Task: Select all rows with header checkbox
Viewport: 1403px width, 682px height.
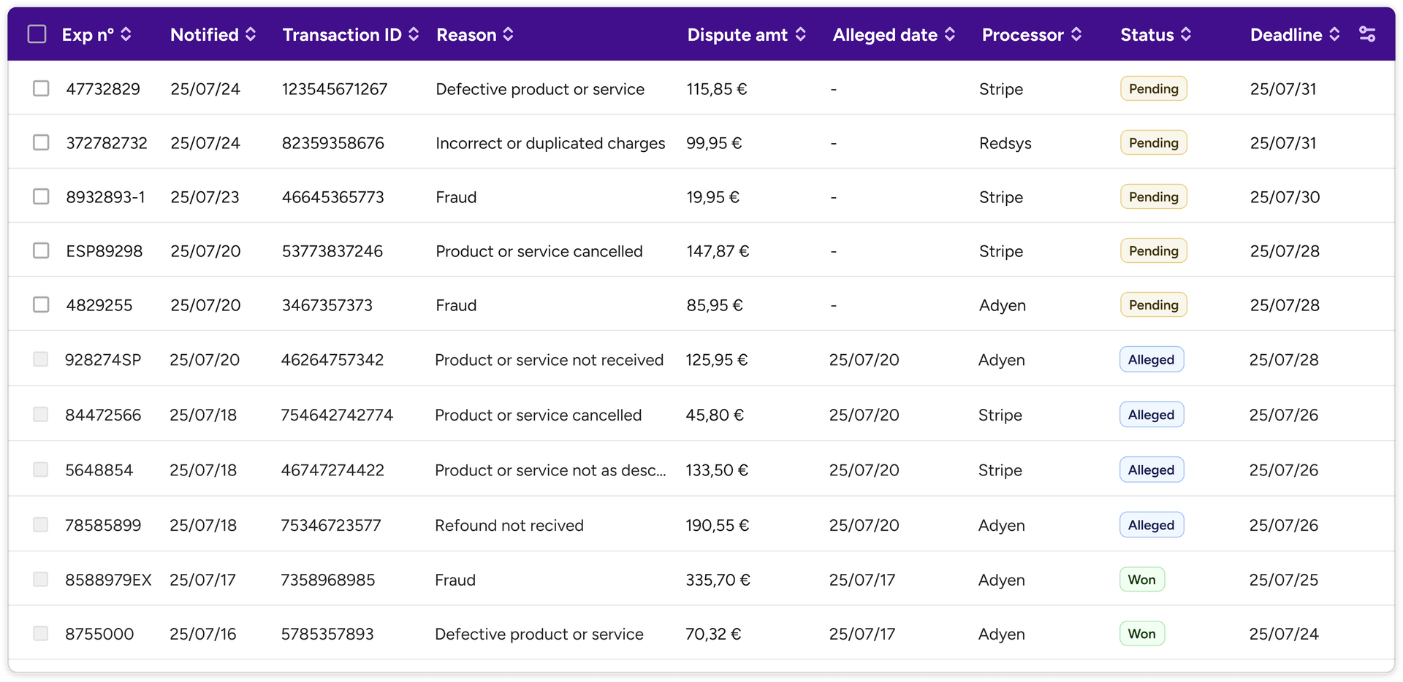Action: 37,34
